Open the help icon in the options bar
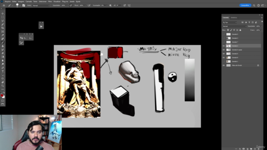267x150 pixels. 258,5
